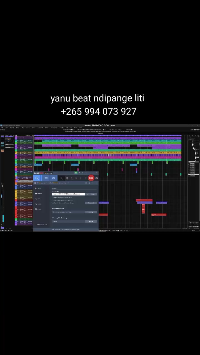Image resolution: width=200 pixels, height=355 pixels.
Task: Click the speaker sound icon in Bandicam
Action: [x=67, y=178]
